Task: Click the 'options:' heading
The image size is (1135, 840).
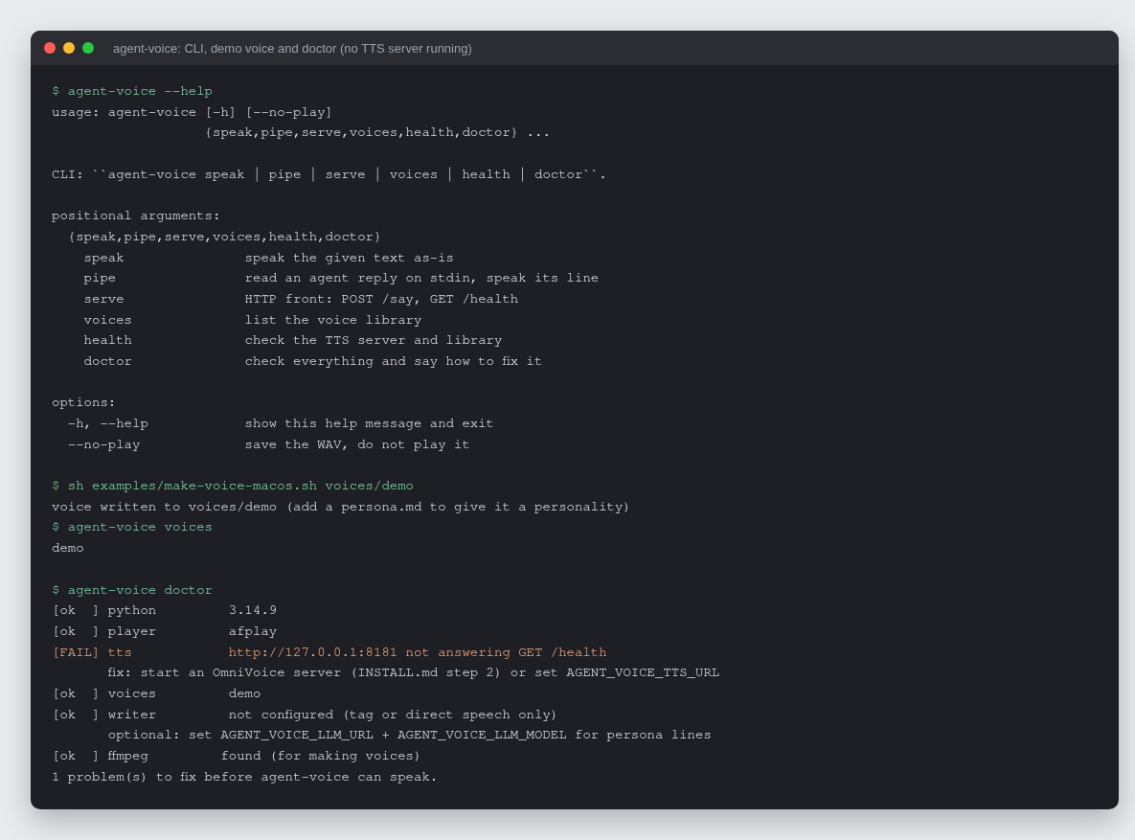Action: [83, 402]
